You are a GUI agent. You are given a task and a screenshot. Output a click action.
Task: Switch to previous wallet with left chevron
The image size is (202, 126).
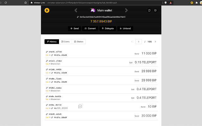pos(76,10)
